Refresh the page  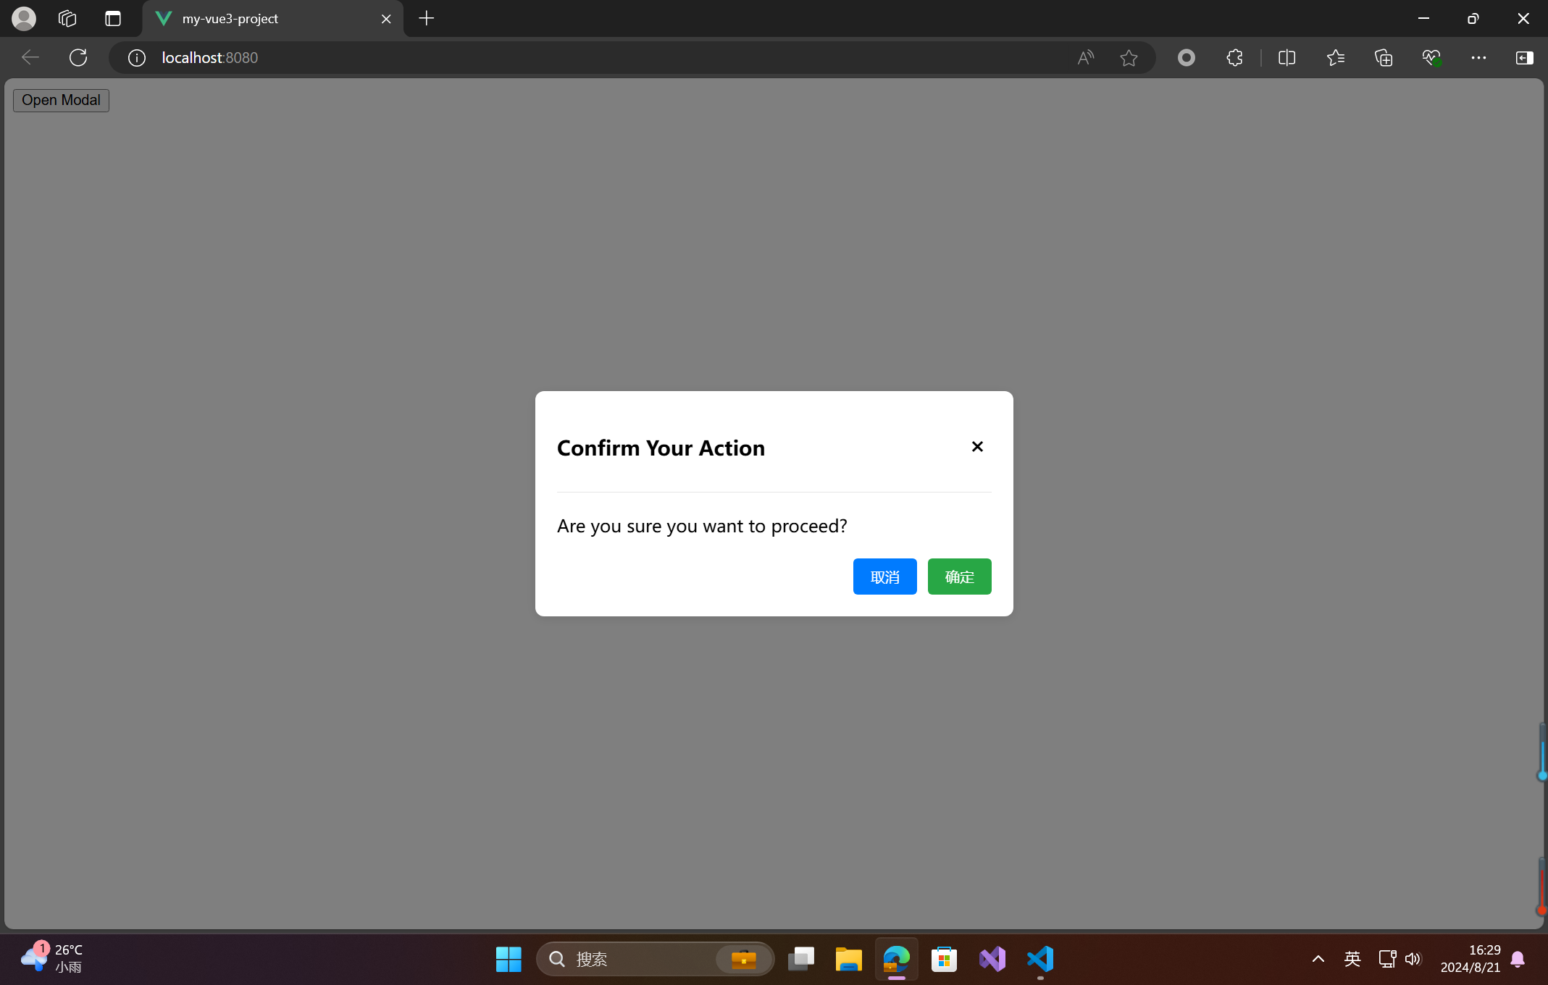78,57
